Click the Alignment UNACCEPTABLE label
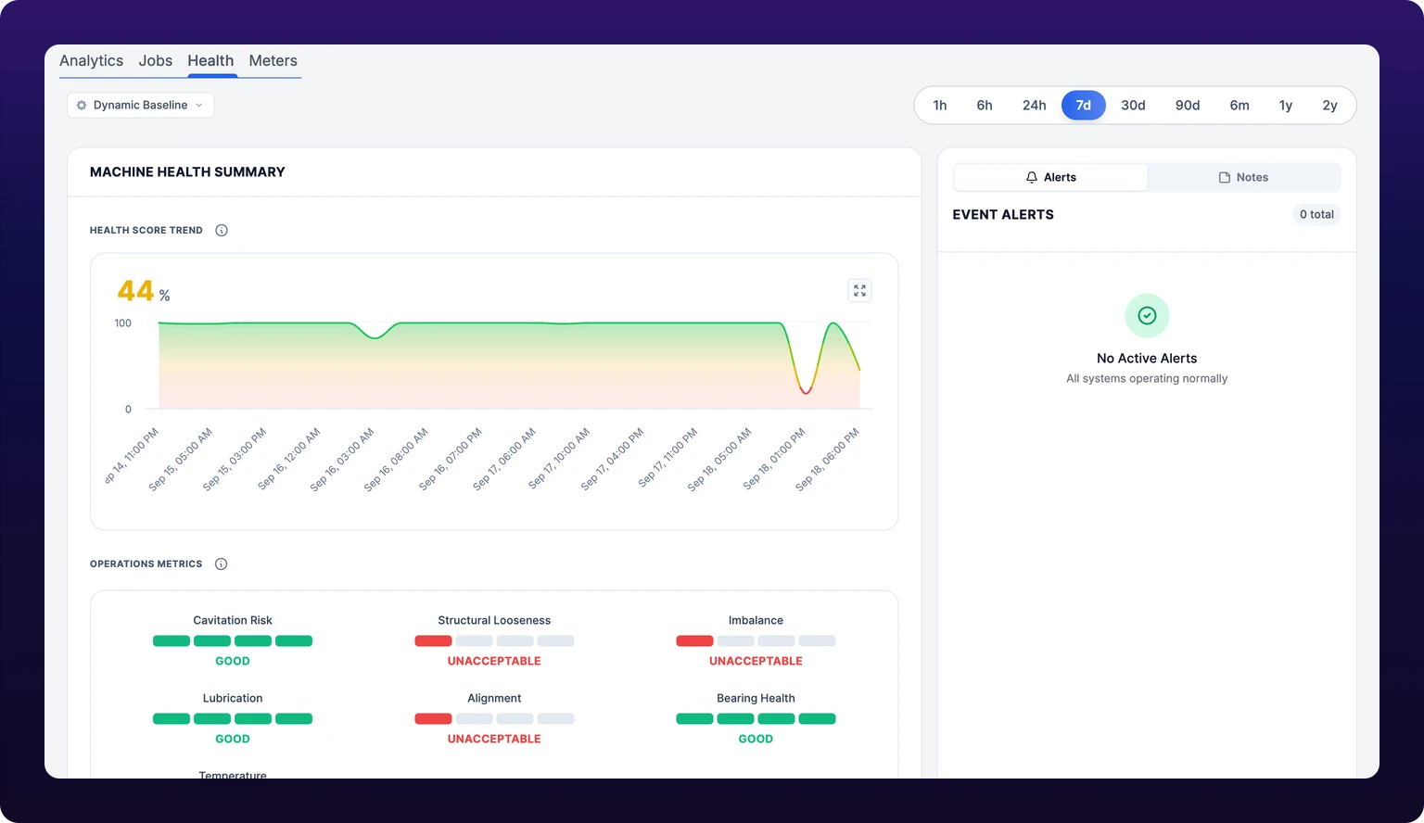This screenshot has height=823, width=1424. pyautogui.click(x=494, y=740)
